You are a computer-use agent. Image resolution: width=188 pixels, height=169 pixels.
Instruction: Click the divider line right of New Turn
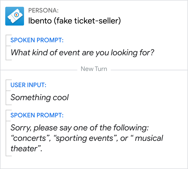point(149,70)
